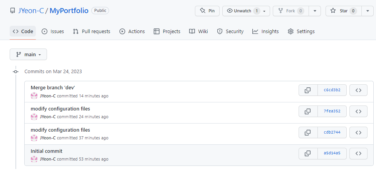Click JYeon-C author name in Merge branch commit
The width and height of the screenshot is (376, 174).
[x=48, y=96]
